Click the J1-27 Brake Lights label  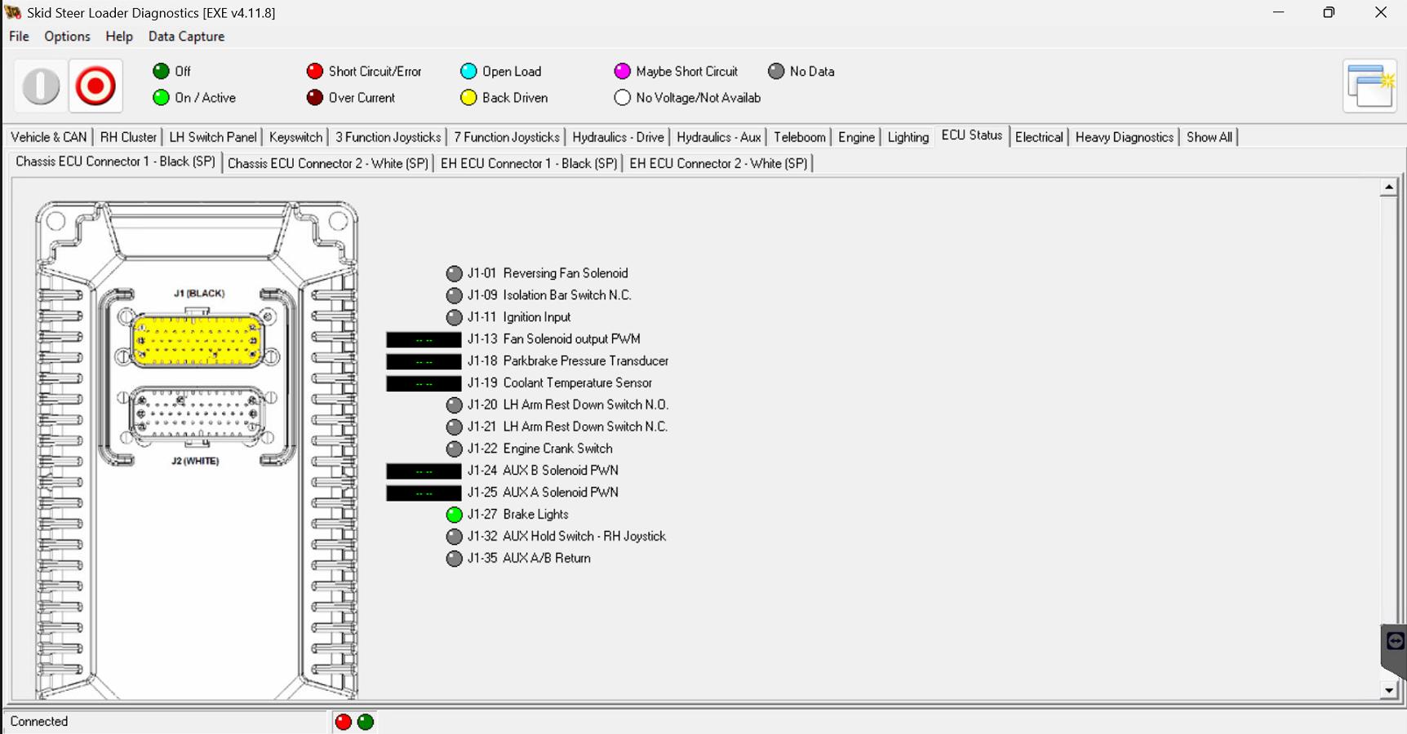pos(518,515)
